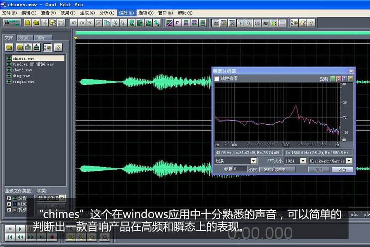Select hold button 2 in frequency analyzer

click(339, 79)
